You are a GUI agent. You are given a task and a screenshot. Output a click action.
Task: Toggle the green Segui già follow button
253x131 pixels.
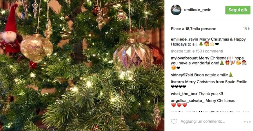(x=238, y=10)
